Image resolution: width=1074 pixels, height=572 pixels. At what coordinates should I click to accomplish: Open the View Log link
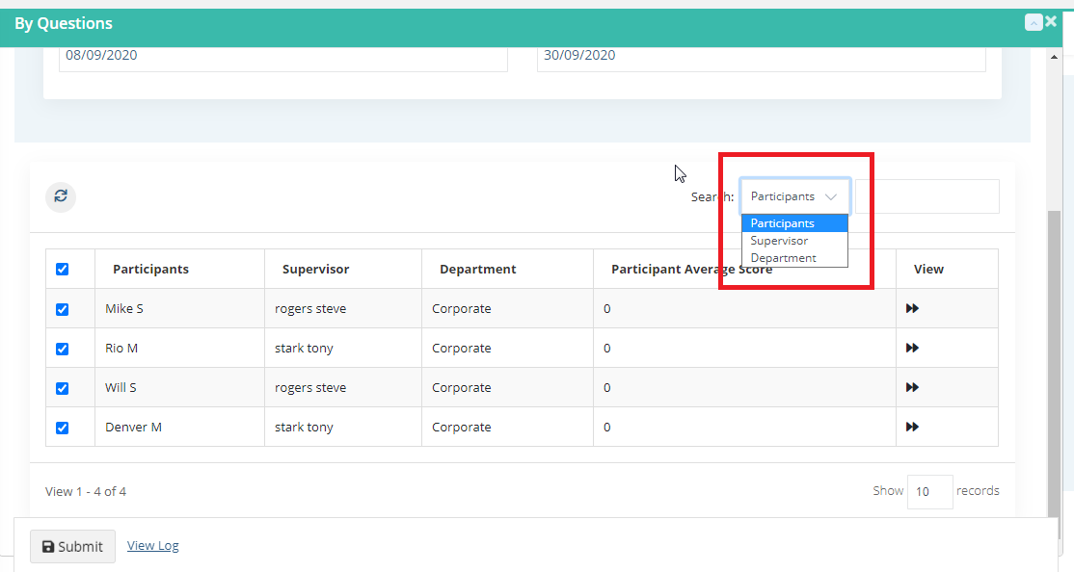[152, 545]
